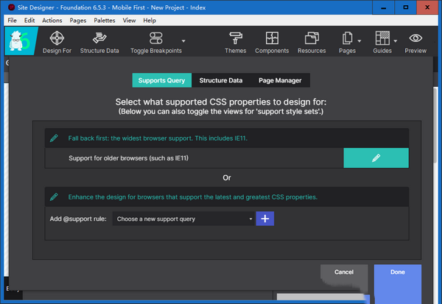Click the Fall back first heading text

(x=158, y=138)
